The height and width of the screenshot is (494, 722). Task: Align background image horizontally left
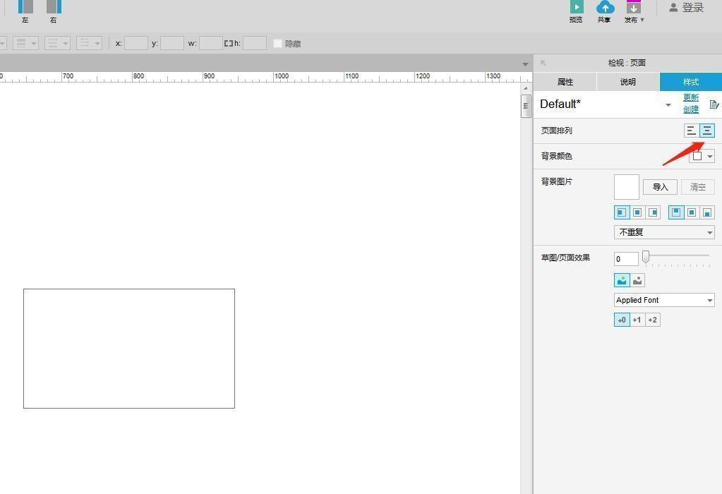coord(622,212)
